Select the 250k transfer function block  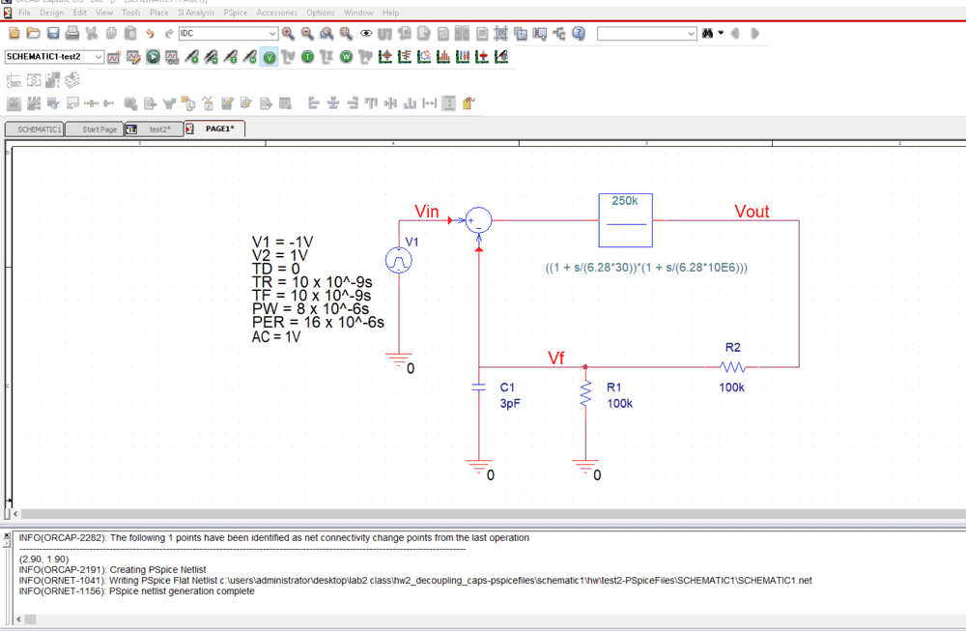point(625,220)
